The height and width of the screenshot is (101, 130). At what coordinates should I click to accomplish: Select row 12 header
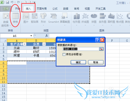(x=3, y=86)
